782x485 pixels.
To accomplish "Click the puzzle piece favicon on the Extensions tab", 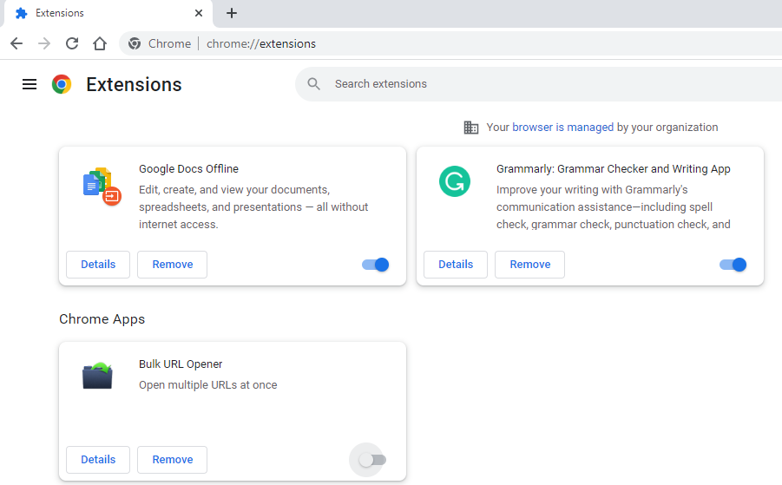I will pos(21,13).
